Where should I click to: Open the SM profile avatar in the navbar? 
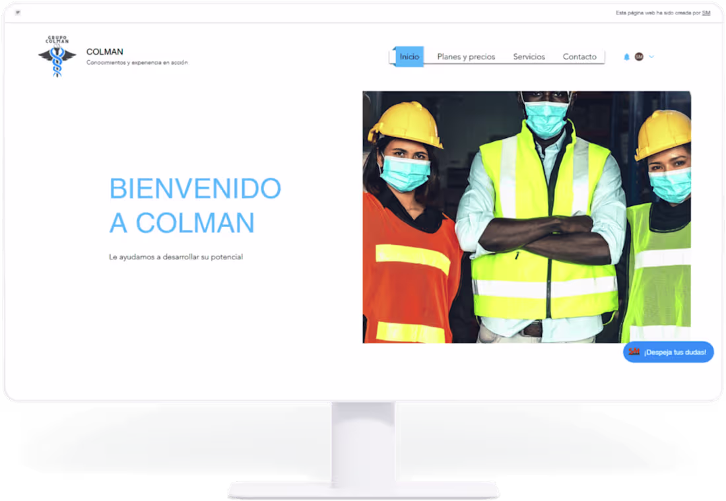click(639, 57)
